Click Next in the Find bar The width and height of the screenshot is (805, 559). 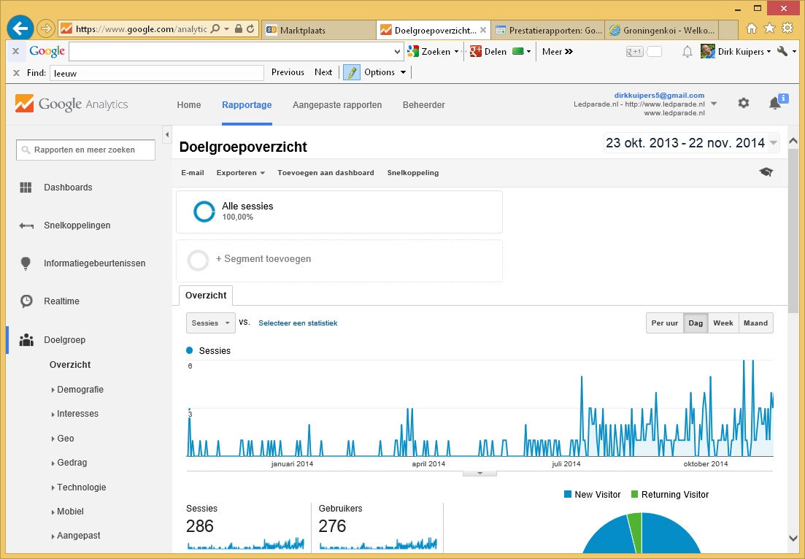click(x=323, y=72)
